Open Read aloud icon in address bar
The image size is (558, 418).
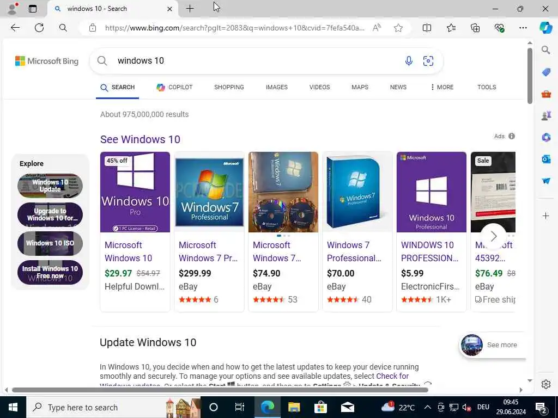377,28
